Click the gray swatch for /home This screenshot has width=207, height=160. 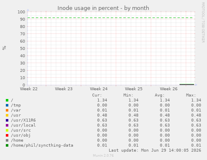7,140
